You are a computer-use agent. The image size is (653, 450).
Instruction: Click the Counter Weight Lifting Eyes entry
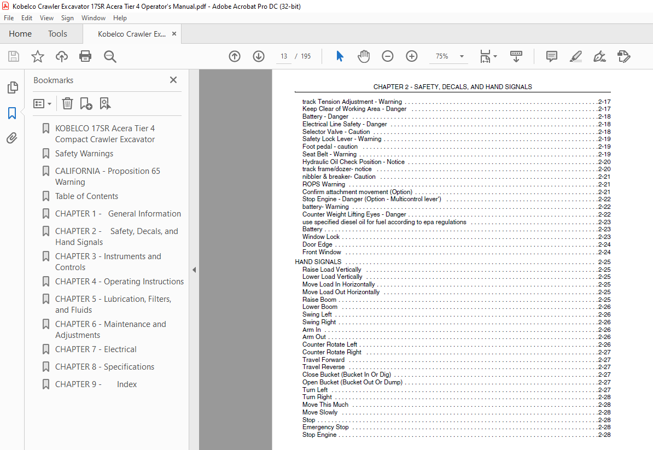pos(354,214)
